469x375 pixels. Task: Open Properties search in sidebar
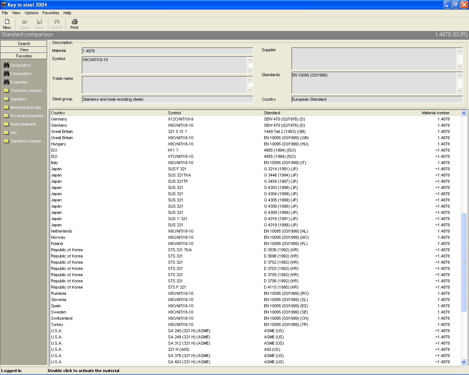(x=16, y=82)
